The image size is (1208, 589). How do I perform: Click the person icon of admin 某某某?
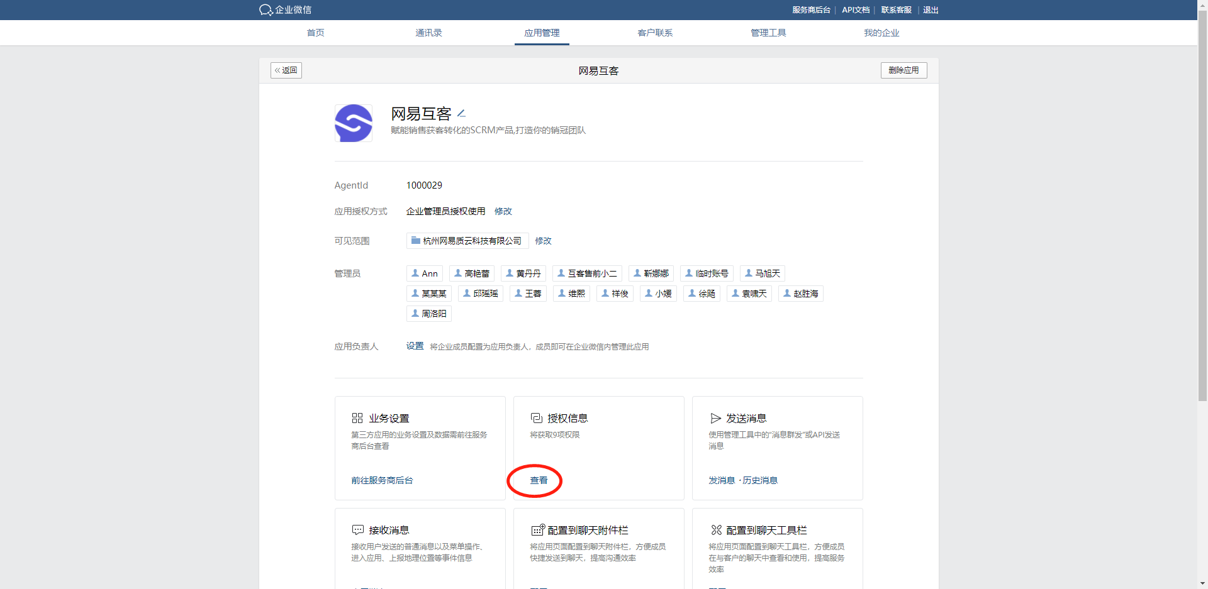coord(415,294)
